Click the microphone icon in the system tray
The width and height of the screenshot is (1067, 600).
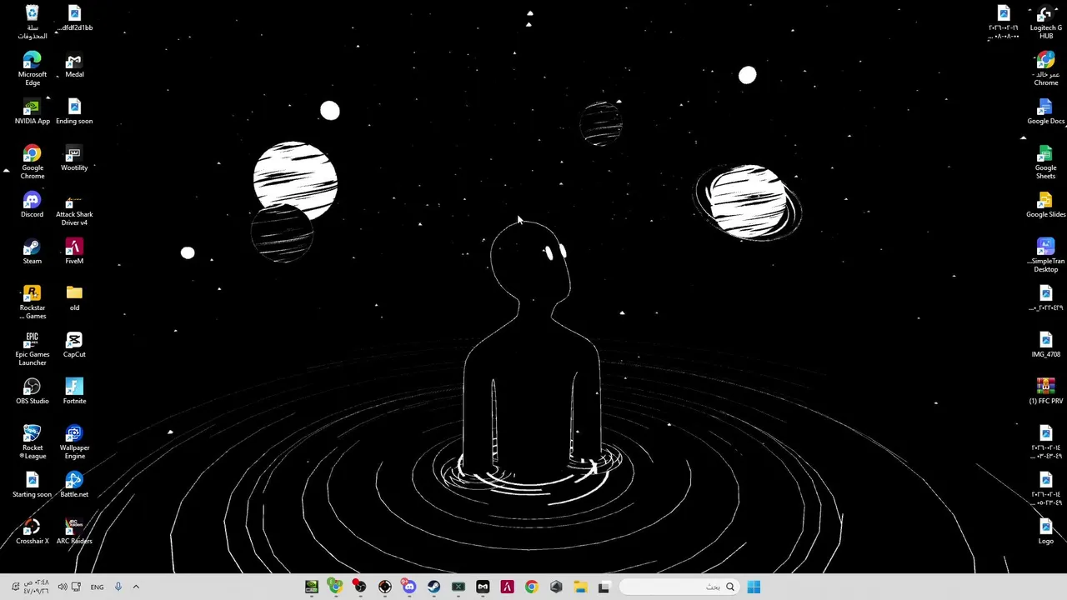118,587
